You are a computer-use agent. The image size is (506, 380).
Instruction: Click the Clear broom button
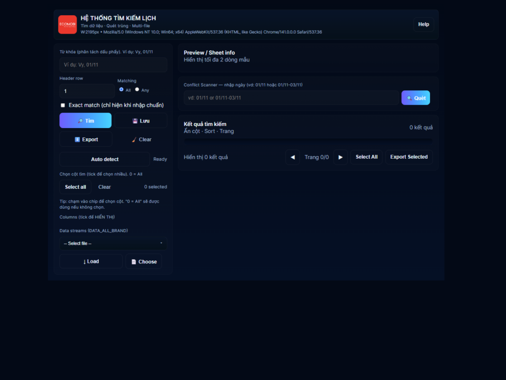tap(141, 139)
